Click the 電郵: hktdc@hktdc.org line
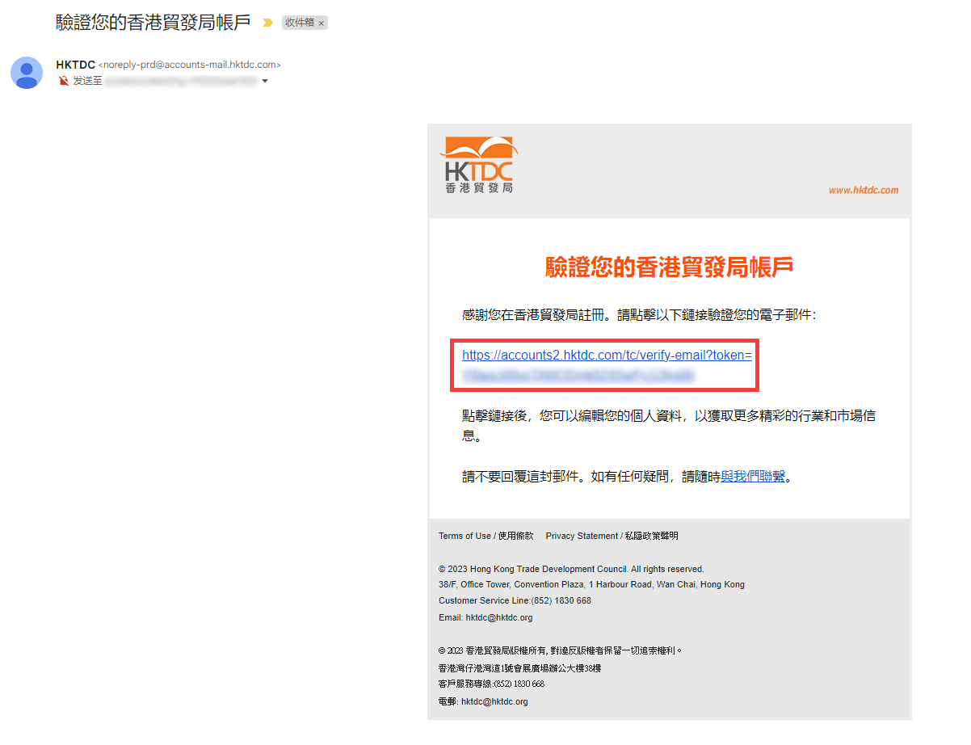971x745 pixels. [483, 701]
